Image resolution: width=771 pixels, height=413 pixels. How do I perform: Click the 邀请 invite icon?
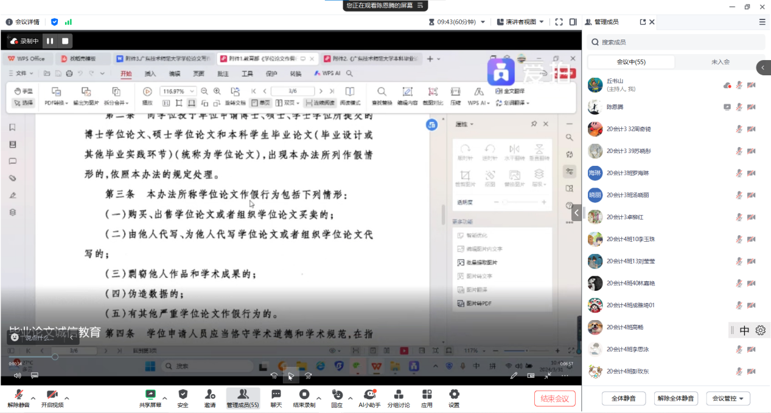pyautogui.click(x=210, y=397)
